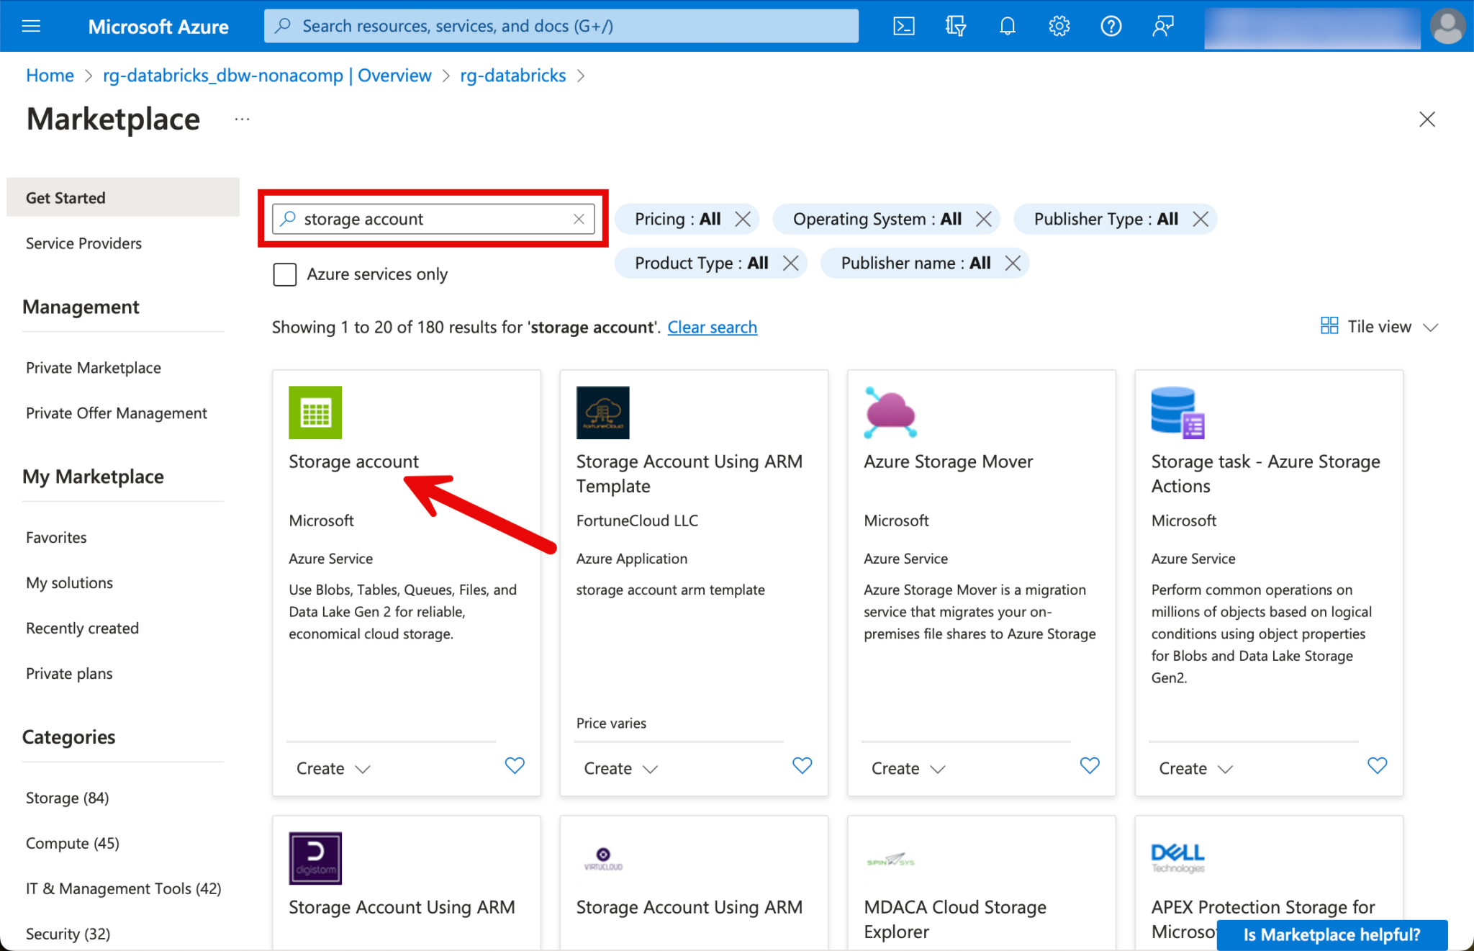Open the hamburger portal menu
The height and width of the screenshot is (951, 1474).
(32, 27)
